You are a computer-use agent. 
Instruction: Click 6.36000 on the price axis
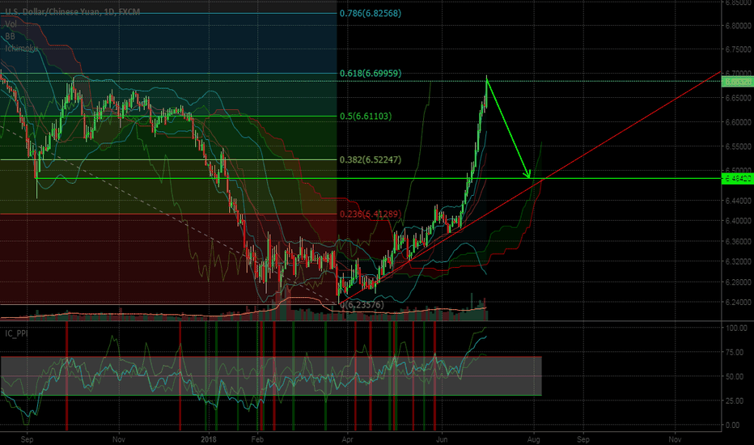[738, 241]
